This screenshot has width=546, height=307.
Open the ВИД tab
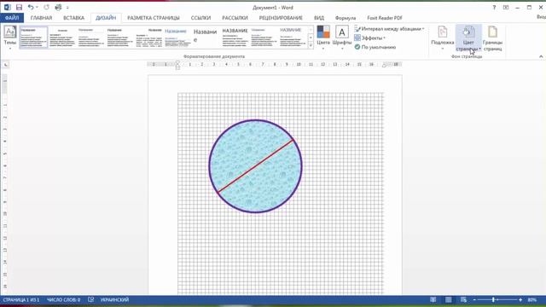pyautogui.click(x=319, y=18)
